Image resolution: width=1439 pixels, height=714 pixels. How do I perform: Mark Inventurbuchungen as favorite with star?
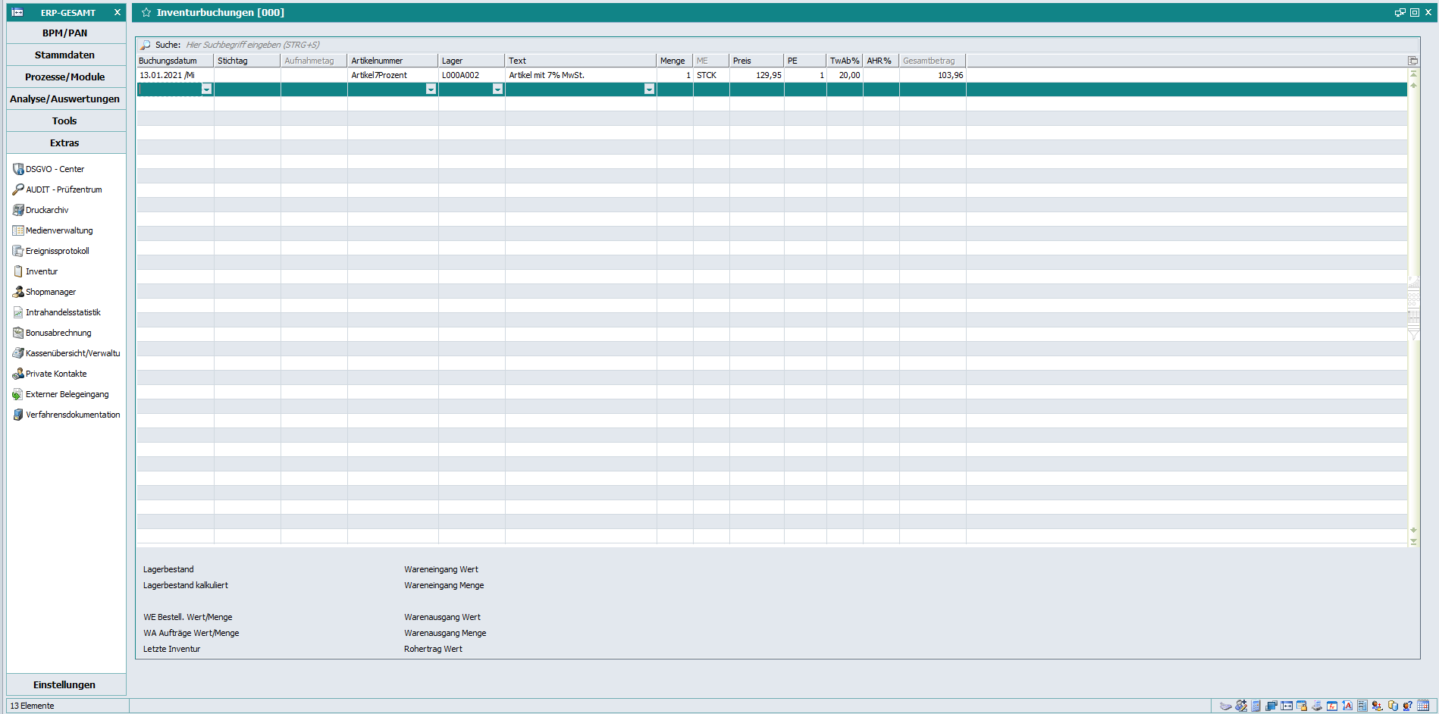point(146,12)
